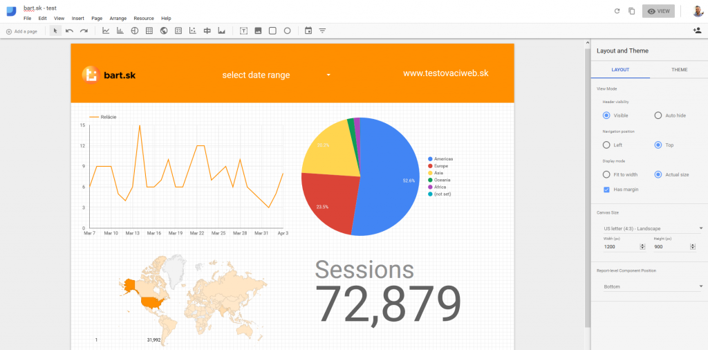
Task: Open the Arrange menu
Action: point(118,18)
